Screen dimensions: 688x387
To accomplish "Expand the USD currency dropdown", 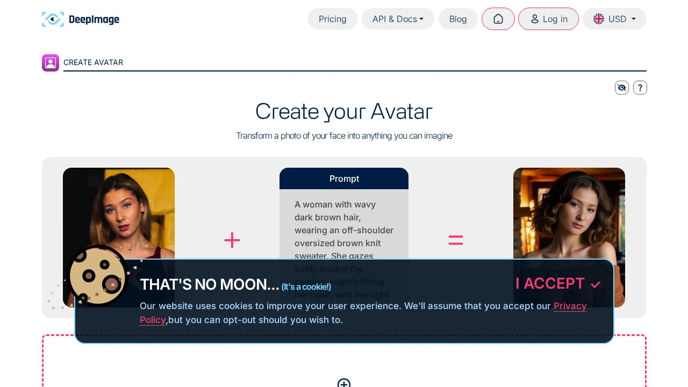I will pos(614,19).
